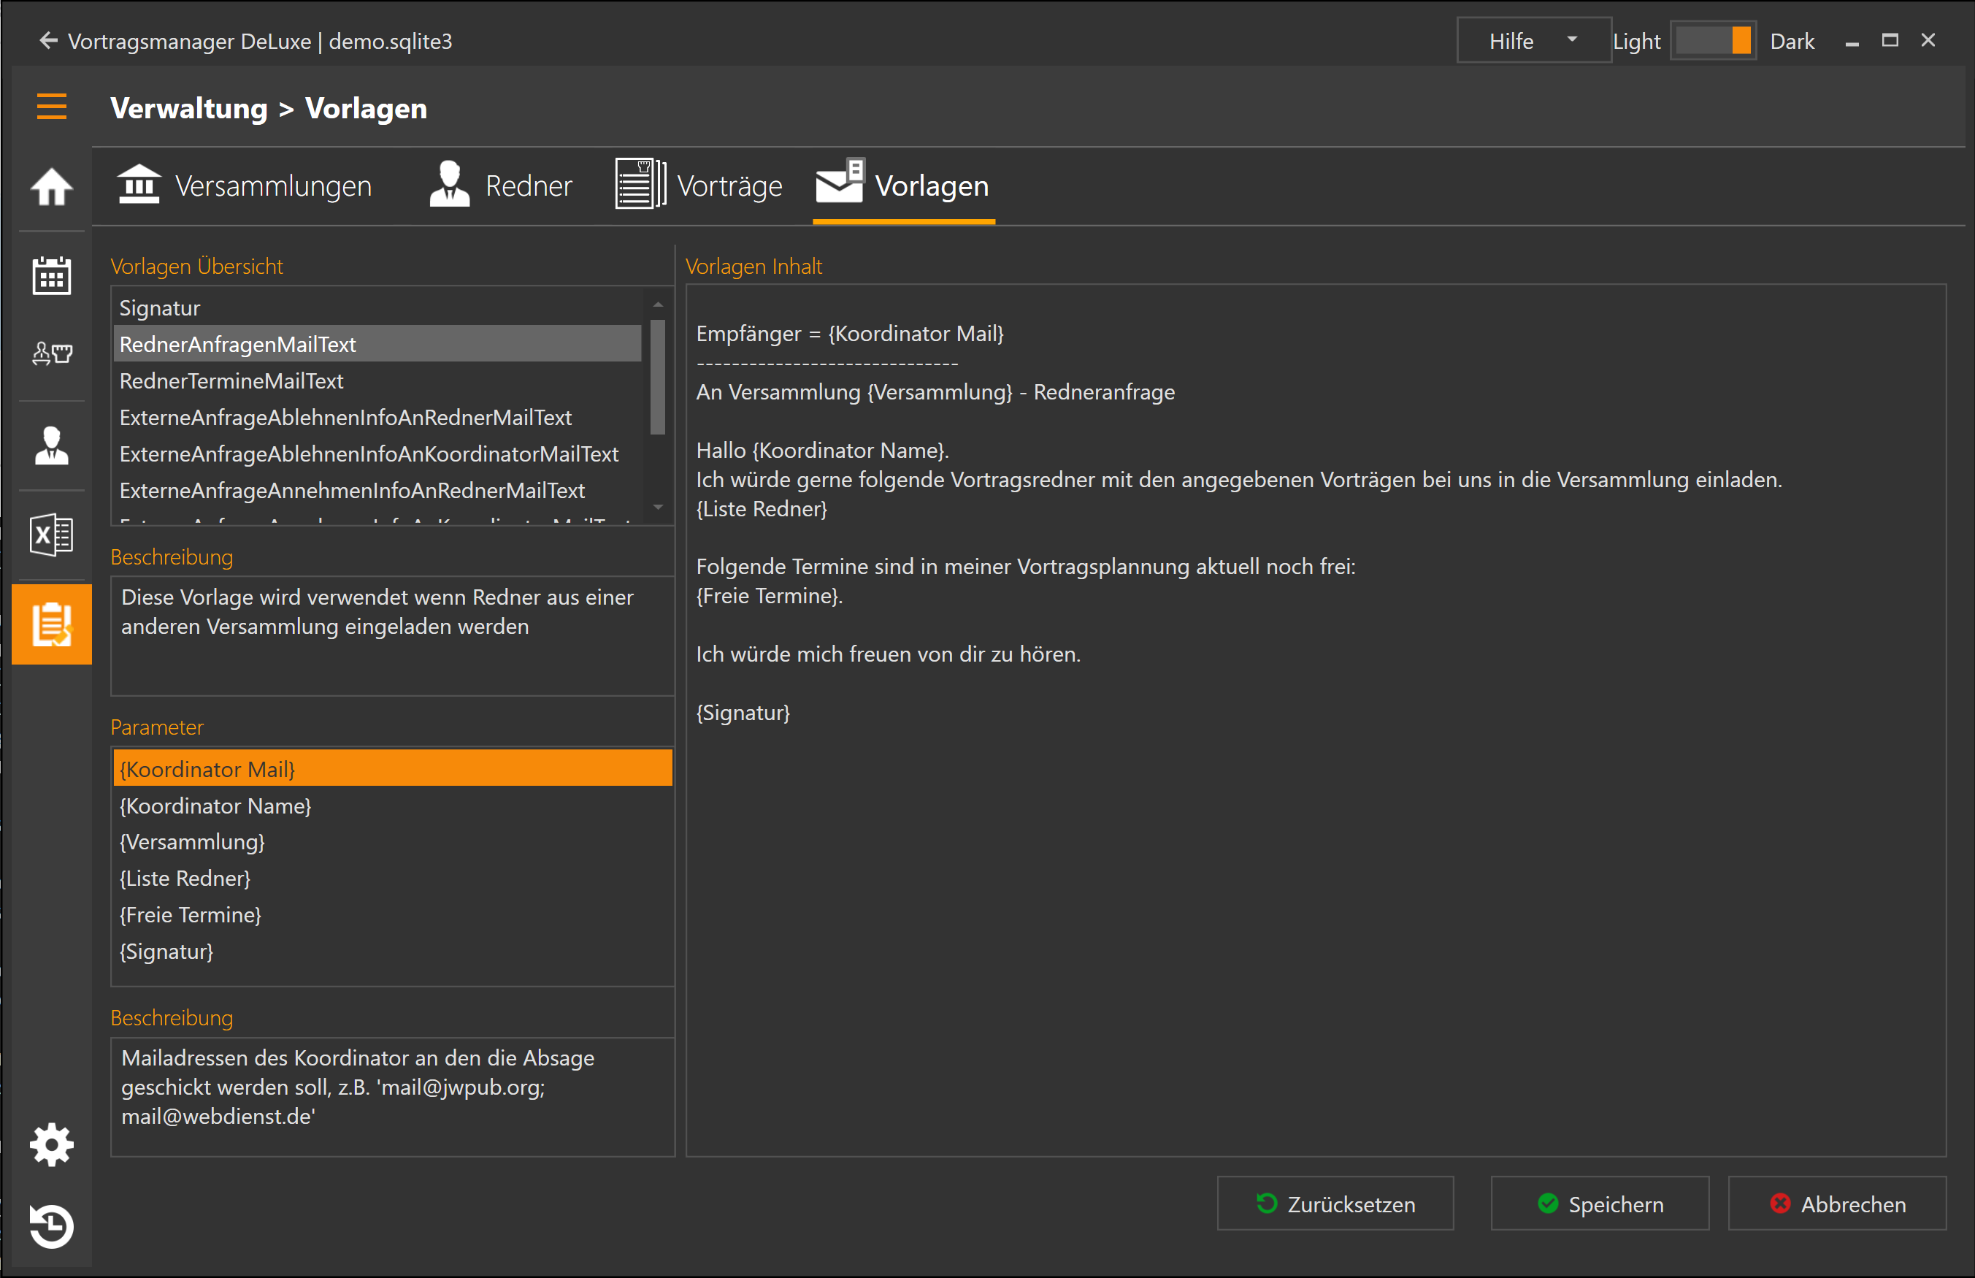1975x1278 pixels.
Task: Maximize the application window
Action: tap(1890, 40)
